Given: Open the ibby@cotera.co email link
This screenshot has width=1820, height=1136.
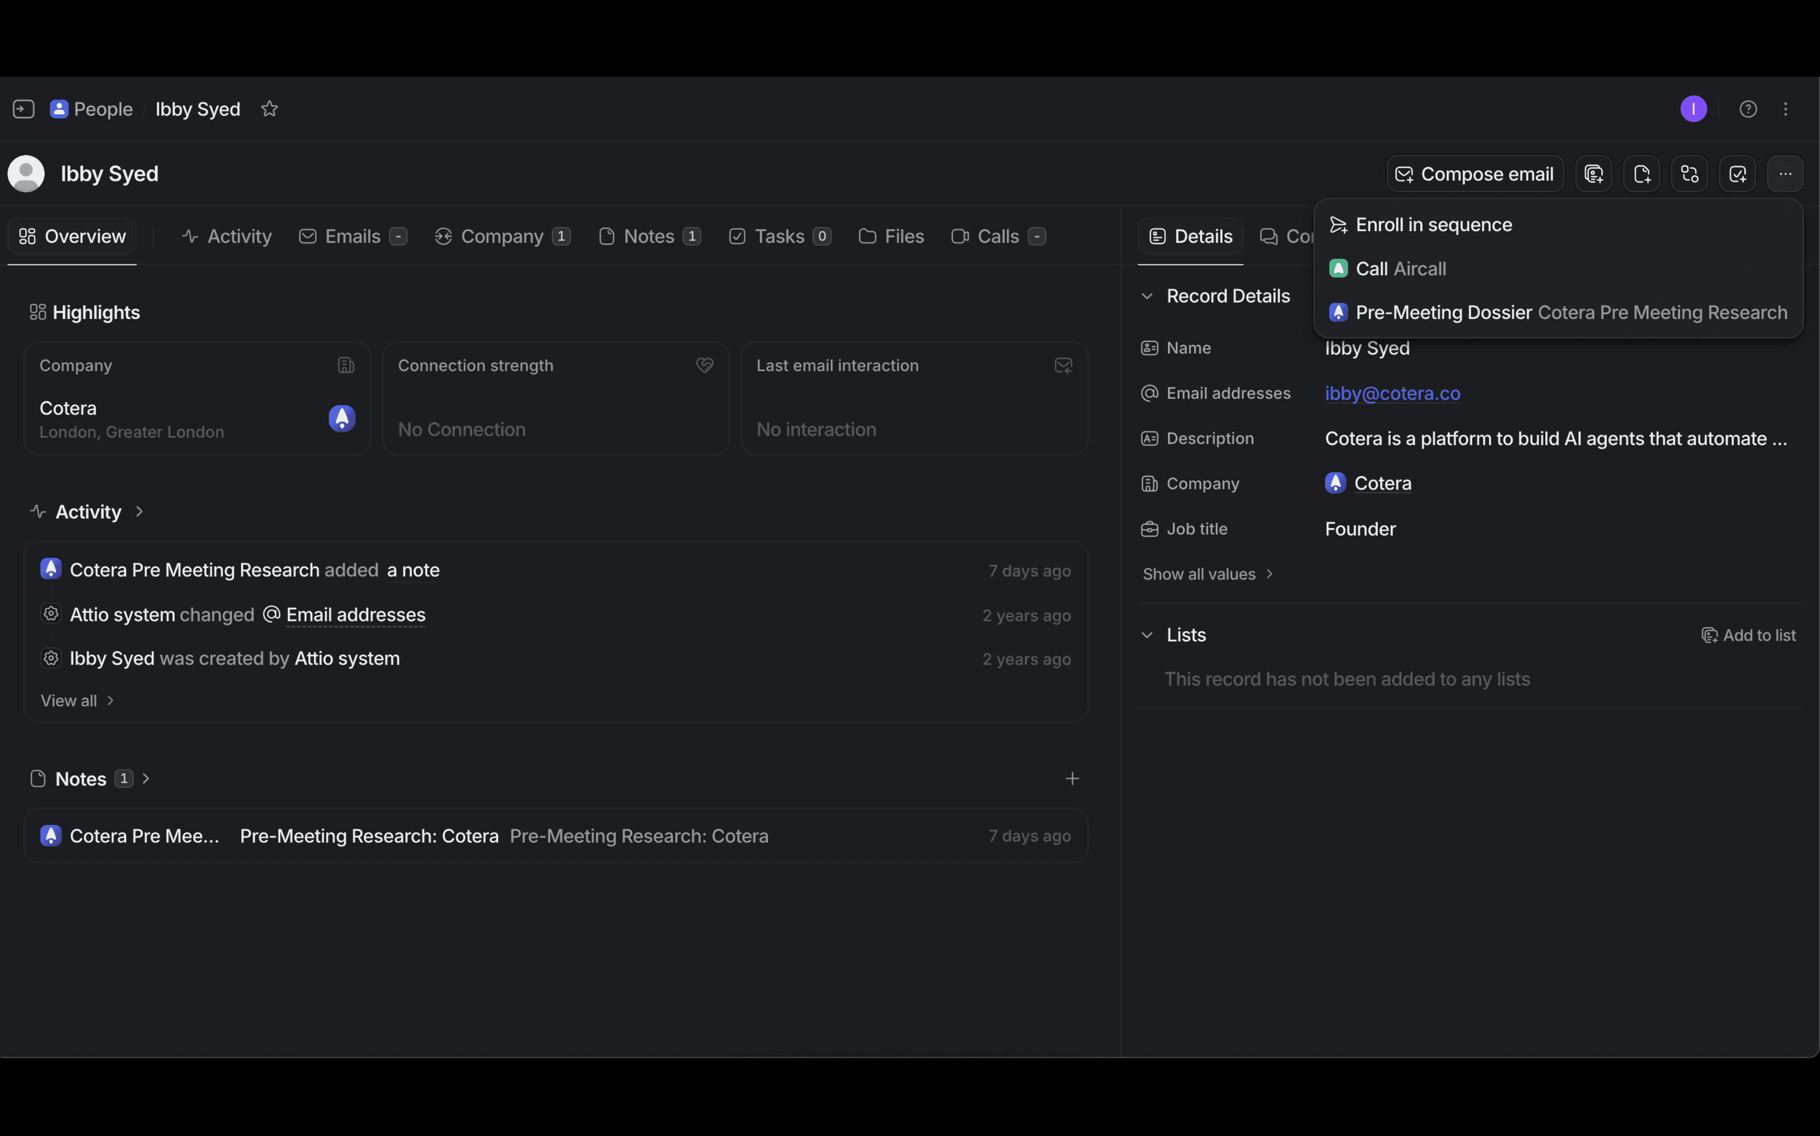Looking at the screenshot, I should (x=1391, y=393).
